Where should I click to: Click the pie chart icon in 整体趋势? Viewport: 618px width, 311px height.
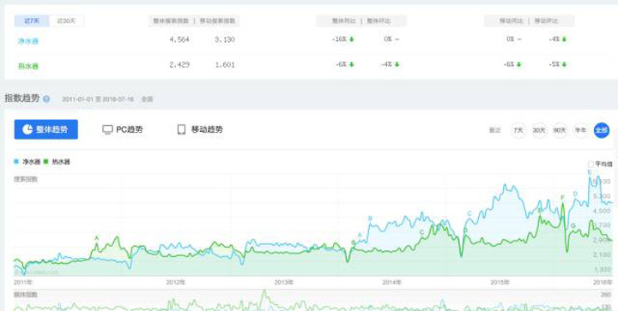[x=27, y=129]
